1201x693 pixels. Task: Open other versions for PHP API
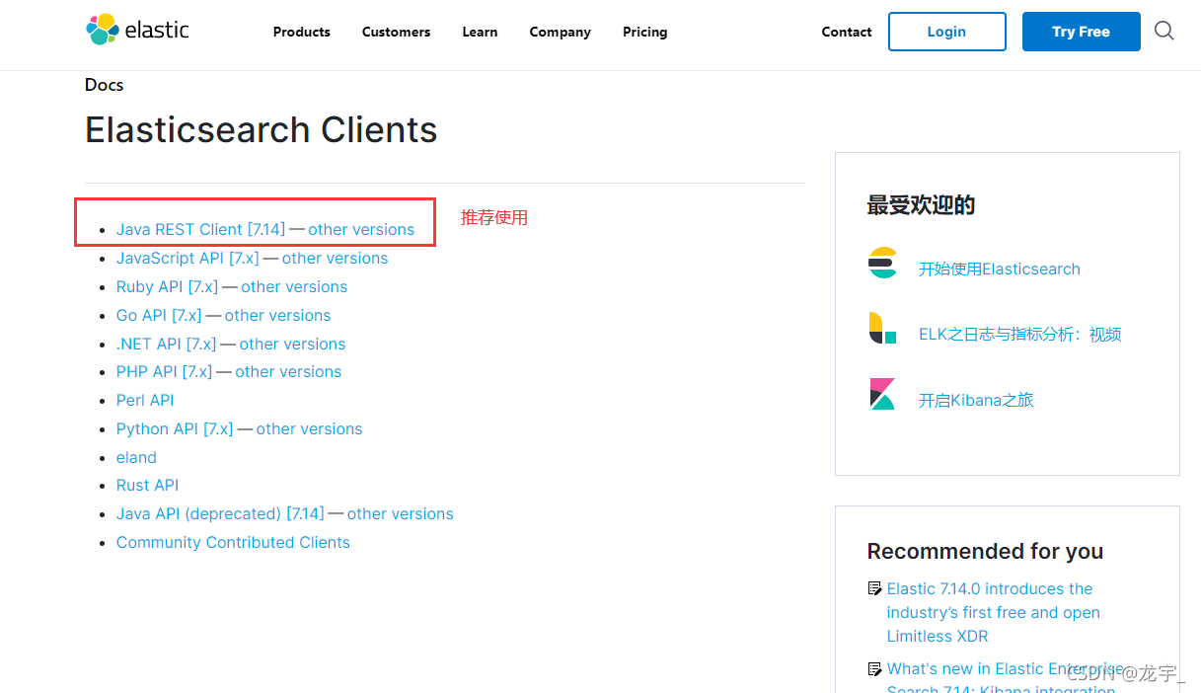click(288, 371)
